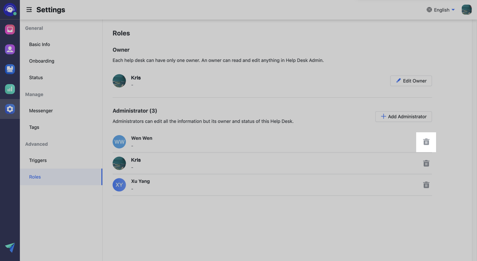Open the user profile avatar menu
Screen dimensions: 477x261
pos(466,10)
